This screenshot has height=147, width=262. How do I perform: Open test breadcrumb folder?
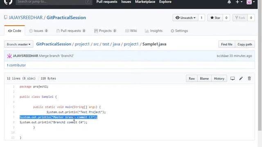(x=106, y=44)
